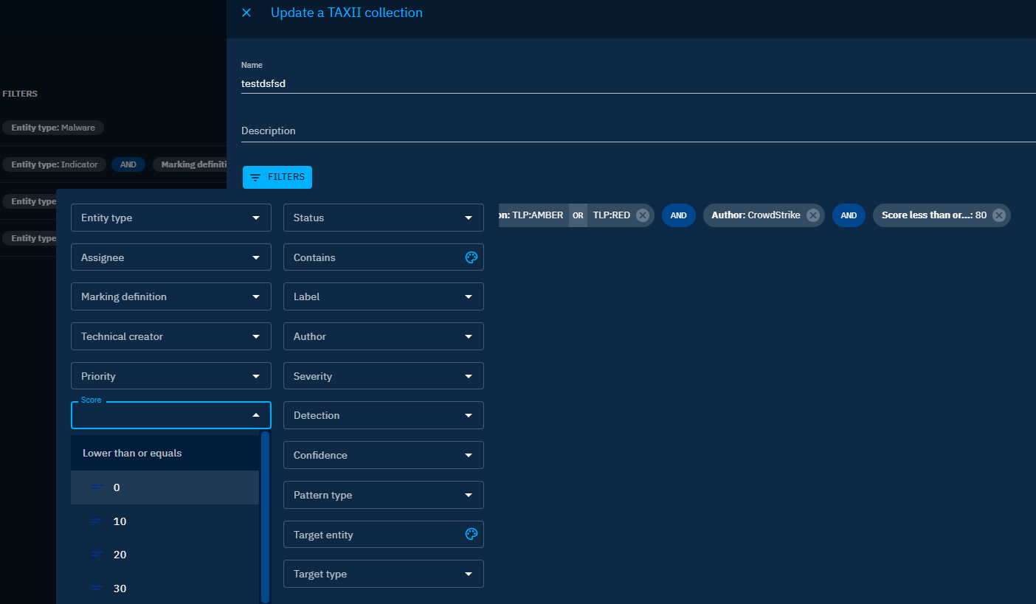Viewport: 1036px width, 604px height.
Task: Toggle the AND operator before Score filter
Action: click(x=849, y=215)
